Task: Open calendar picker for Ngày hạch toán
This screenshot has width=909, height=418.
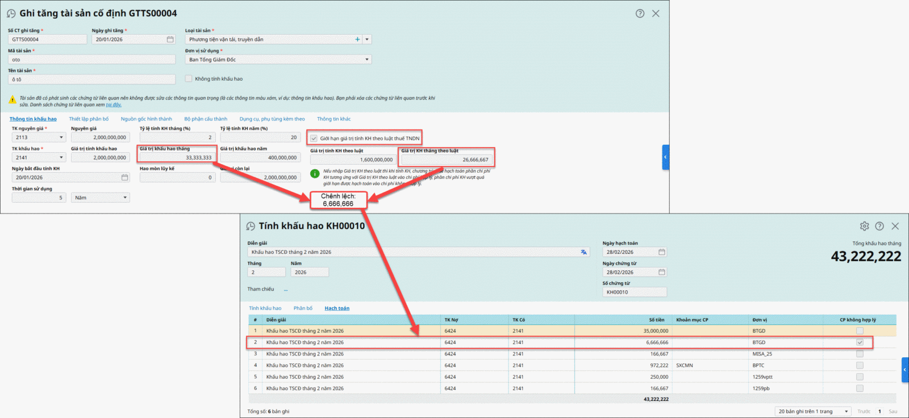Action: (661, 252)
